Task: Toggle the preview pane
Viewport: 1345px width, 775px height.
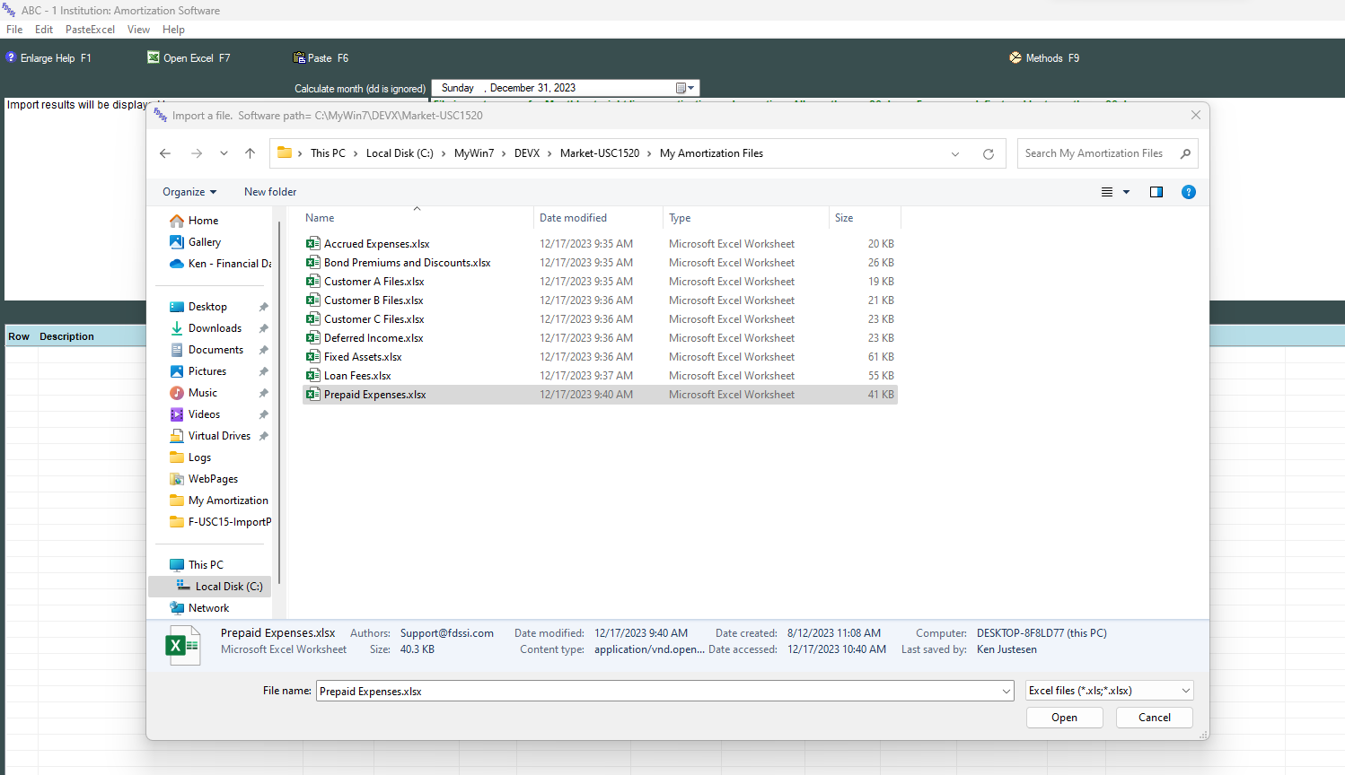Action: tap(1156, 192)
